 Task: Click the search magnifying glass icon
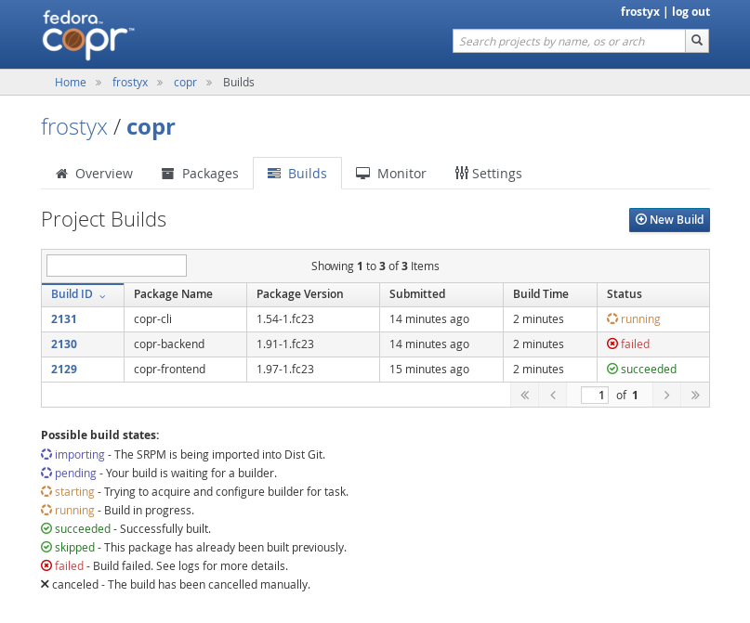[696, 41]
